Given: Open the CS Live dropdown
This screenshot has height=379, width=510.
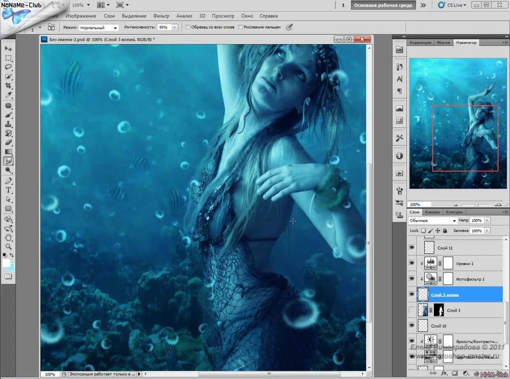Looking at the screenshot, I should 452,5.
